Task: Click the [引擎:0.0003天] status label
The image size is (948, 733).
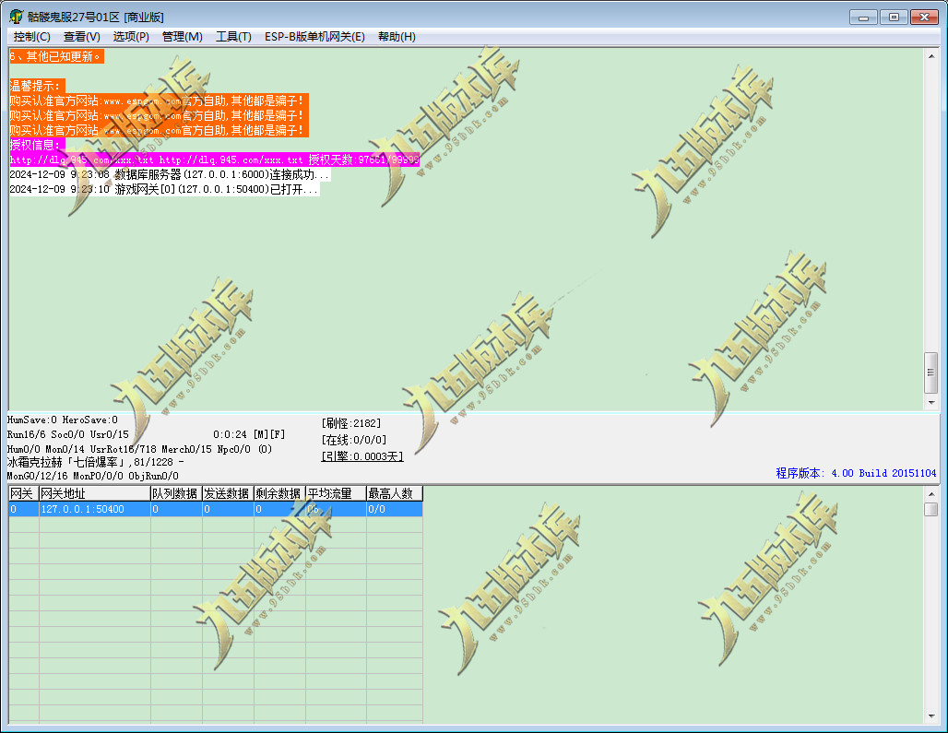Action: [362, 456]
